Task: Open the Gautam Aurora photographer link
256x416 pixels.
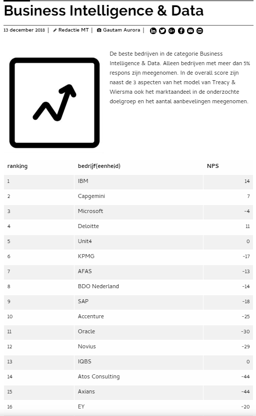Action: 121,30
